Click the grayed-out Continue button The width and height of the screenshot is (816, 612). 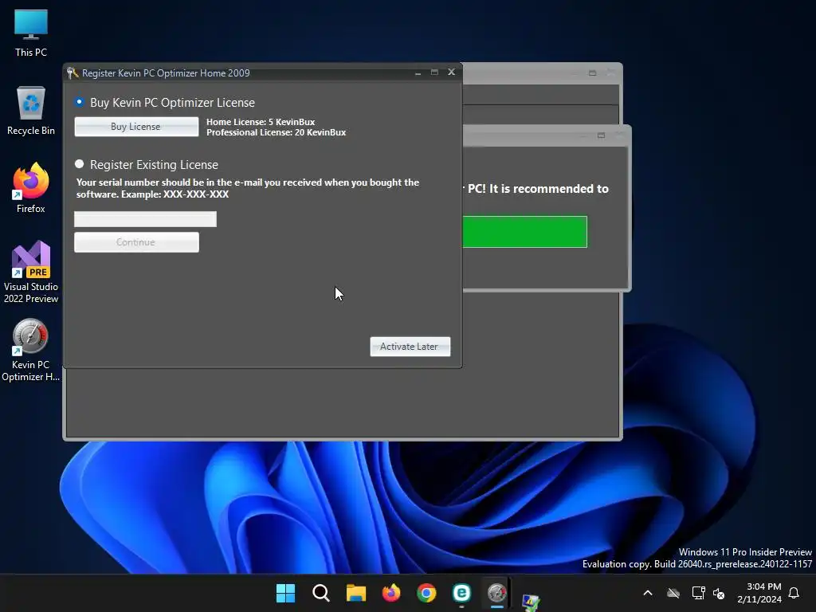[x=136, y=242]
